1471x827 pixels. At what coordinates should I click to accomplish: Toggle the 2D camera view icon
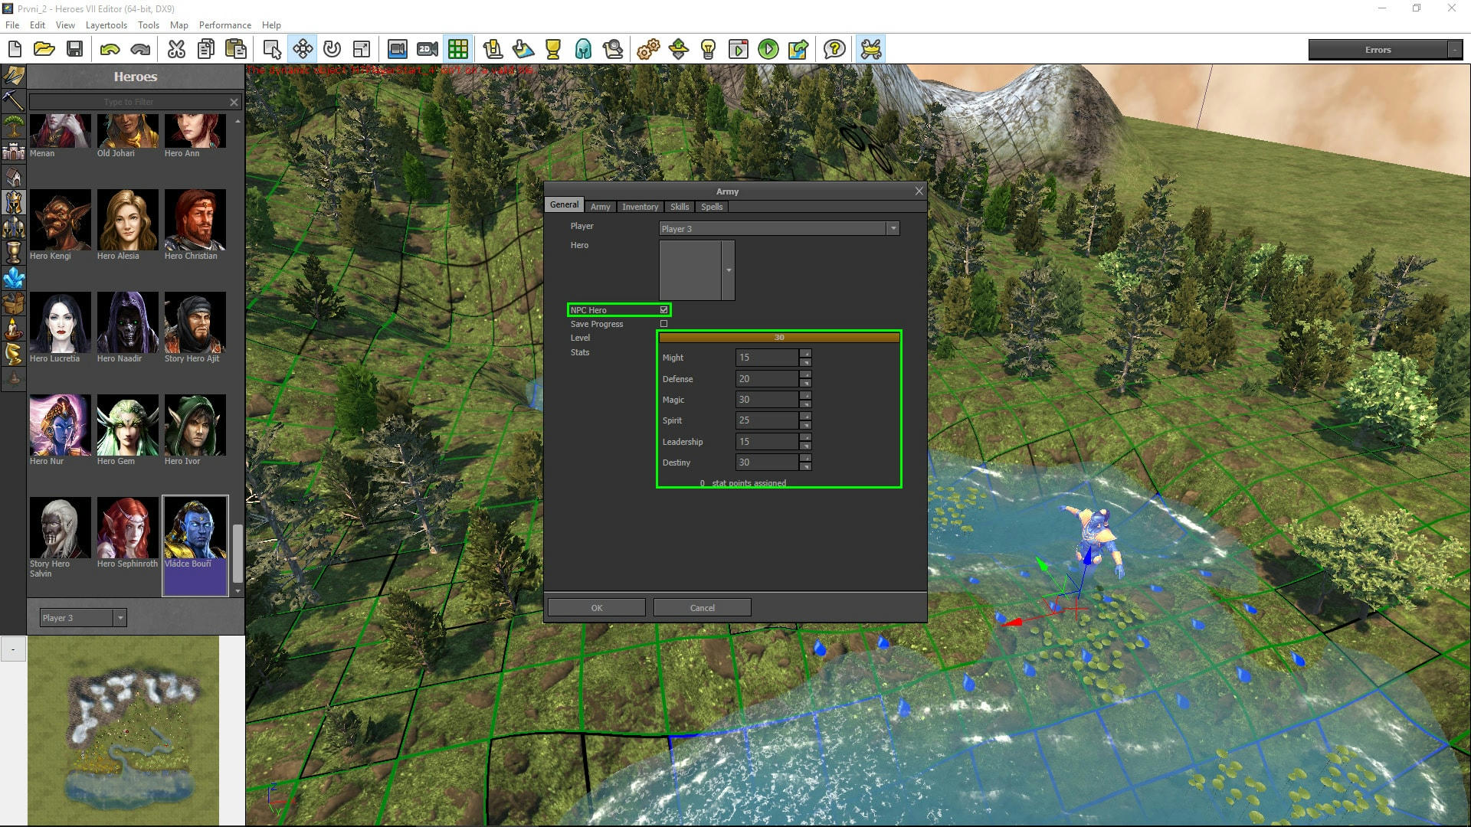pos(428,50)
